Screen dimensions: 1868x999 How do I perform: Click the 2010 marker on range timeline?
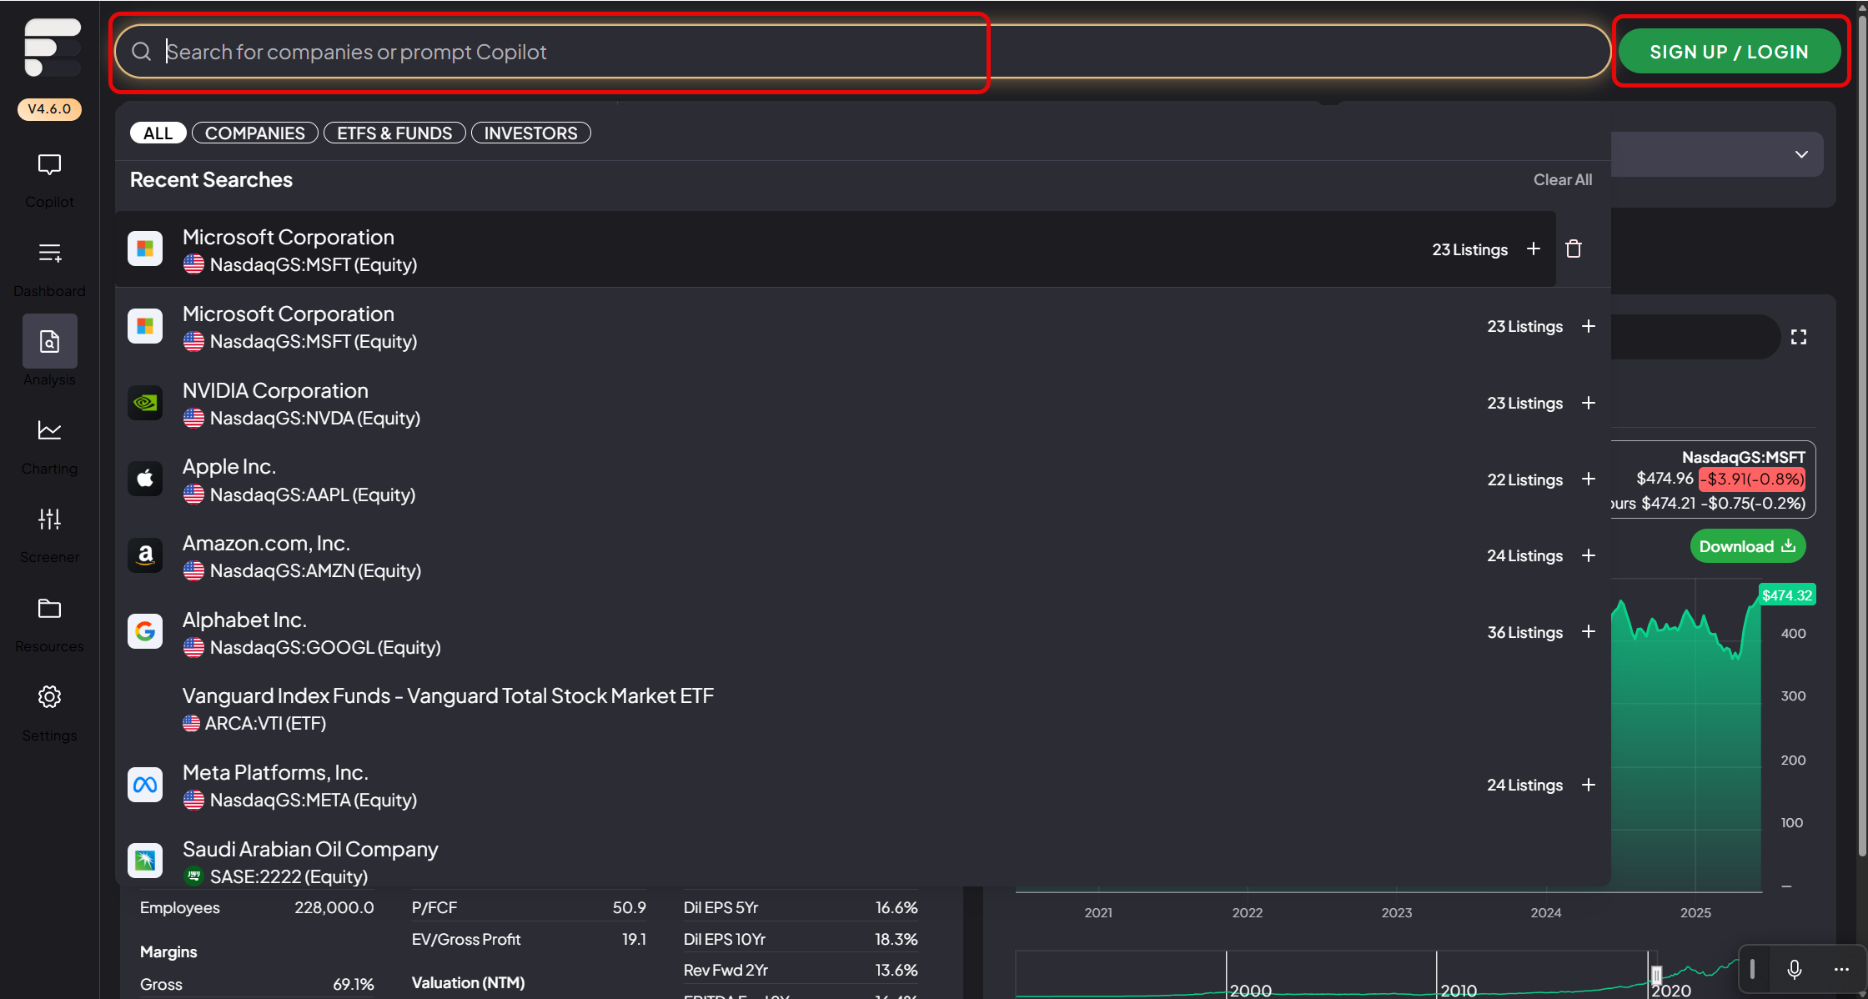(1459, 990)
